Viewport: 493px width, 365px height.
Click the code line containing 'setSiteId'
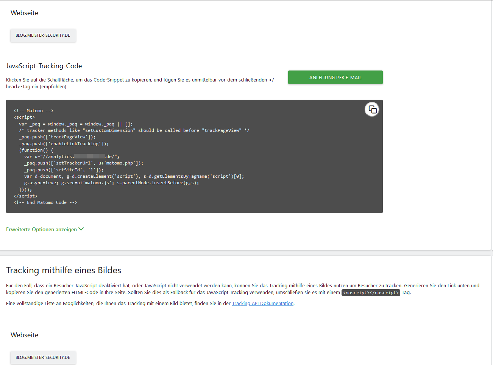[x=64, y=170]
